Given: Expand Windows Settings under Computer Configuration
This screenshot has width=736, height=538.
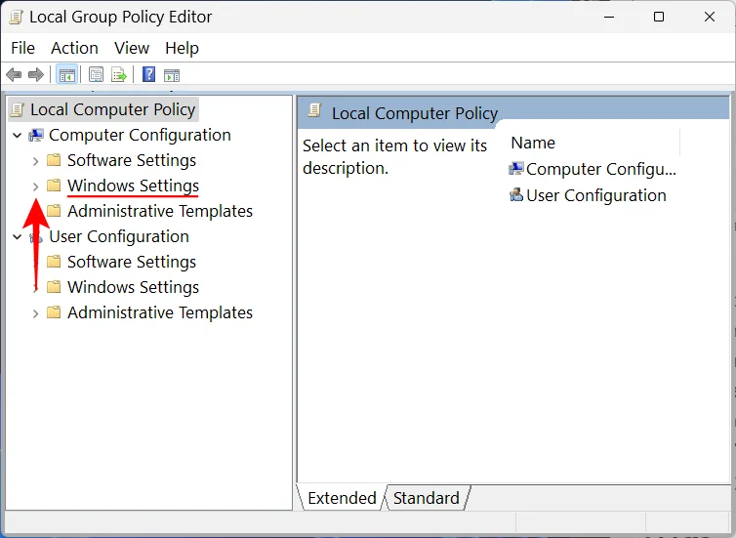Looking at the screenshot, I should click(x=36, y=186).
